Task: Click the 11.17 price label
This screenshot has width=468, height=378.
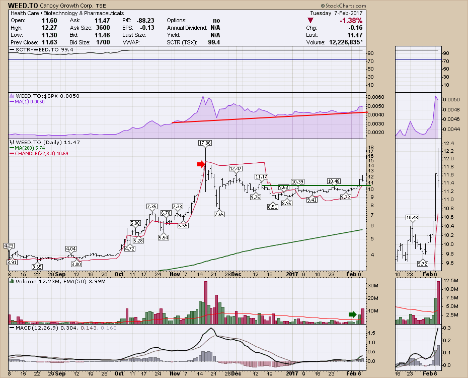Action: click(x=261, y=177)
